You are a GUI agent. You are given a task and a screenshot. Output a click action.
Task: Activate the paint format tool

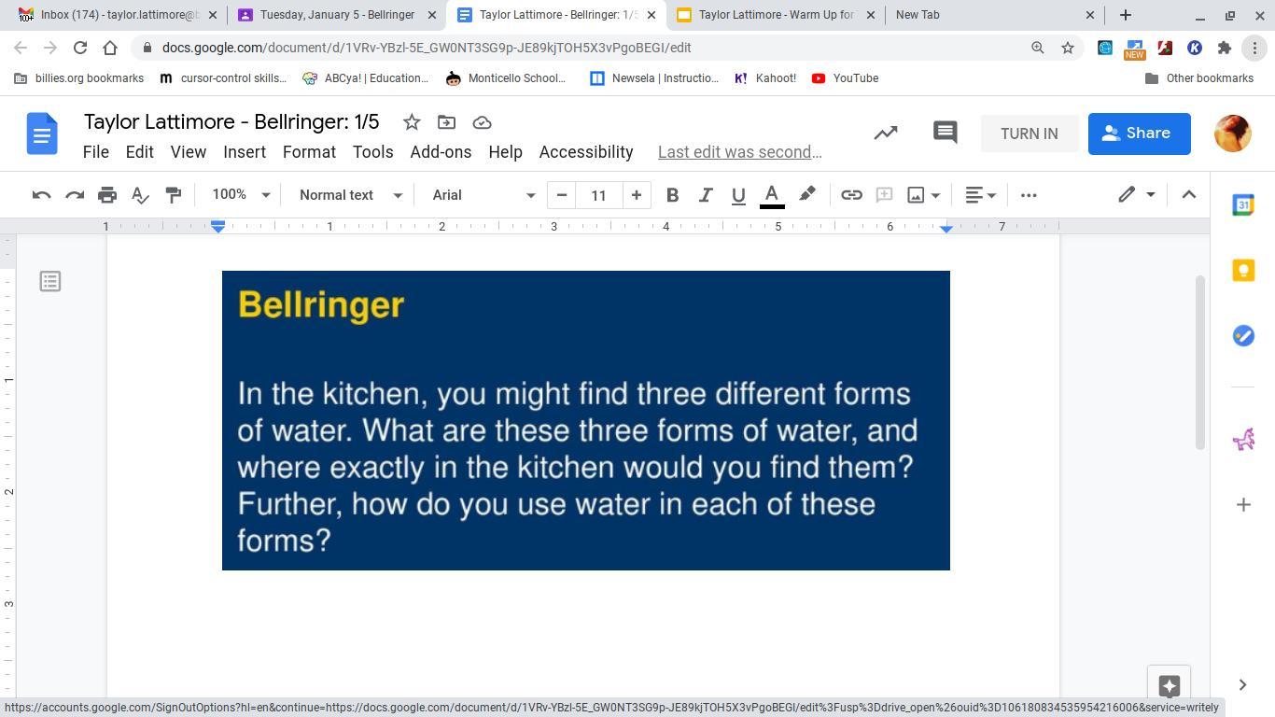pos(174,195)
